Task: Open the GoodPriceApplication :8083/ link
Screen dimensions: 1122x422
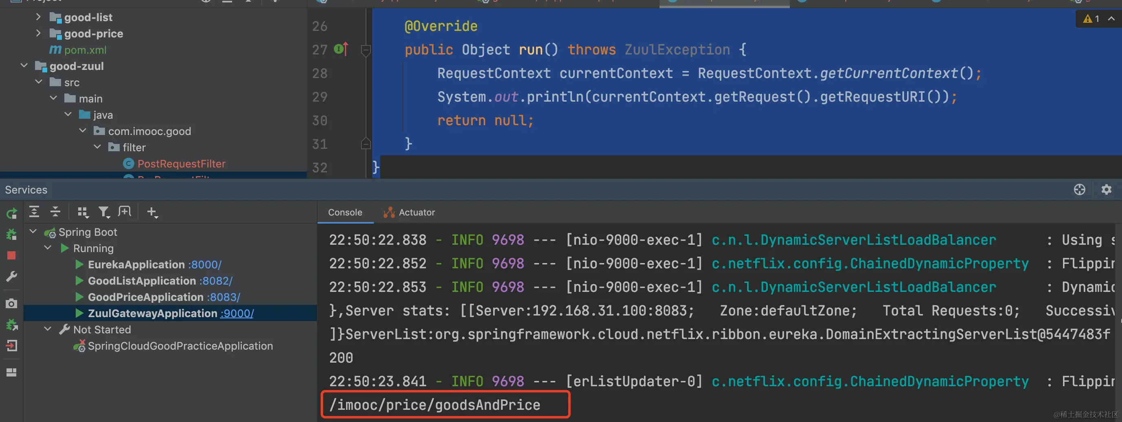Action: [x=224, y=297]
